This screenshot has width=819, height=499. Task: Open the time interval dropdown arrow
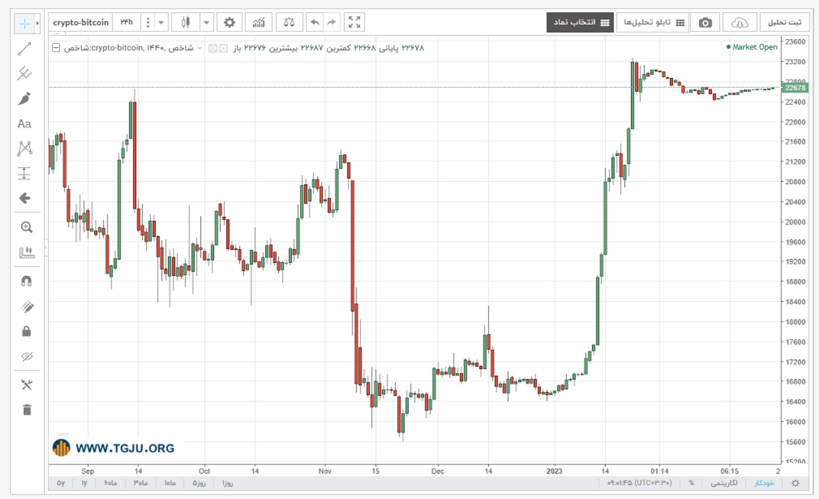point(161,22)
